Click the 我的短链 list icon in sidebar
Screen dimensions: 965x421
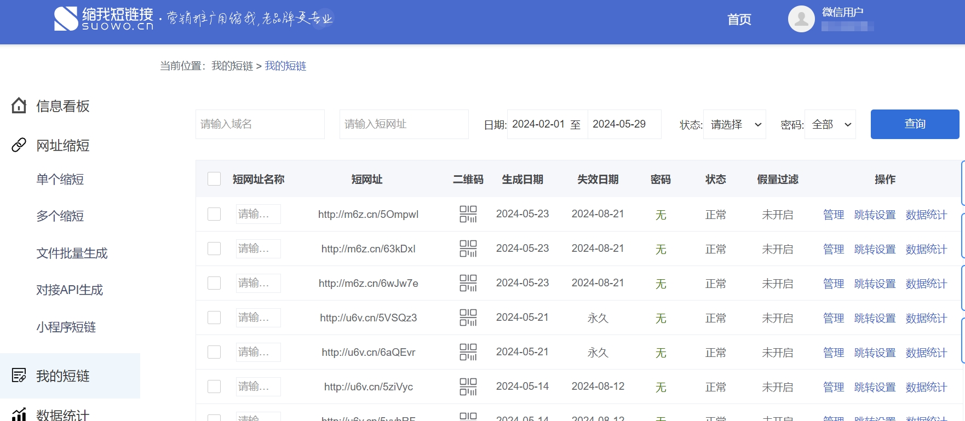(x=19, y=376)
